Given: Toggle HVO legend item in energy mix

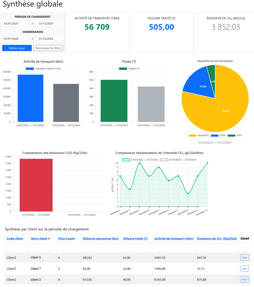Looking at the screenshot, I should pos(234,136).
